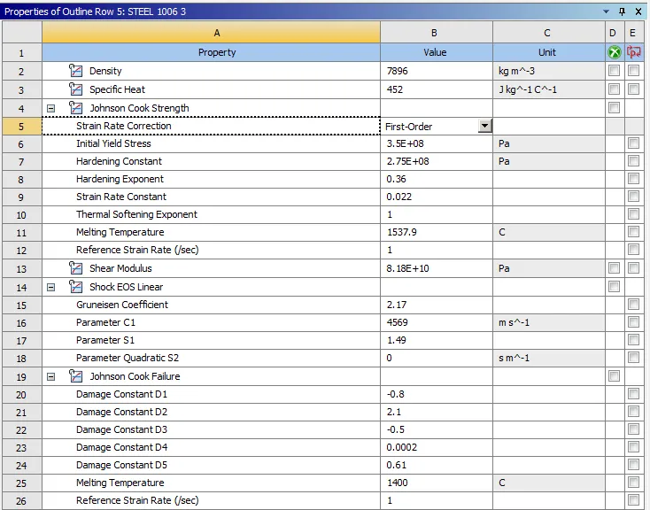Click the Johnson Cook Strength property icon

pyautogui.click(x=75, y=108)
